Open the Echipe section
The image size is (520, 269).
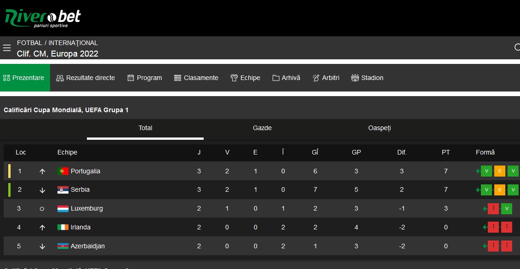(x=246, y=78)
